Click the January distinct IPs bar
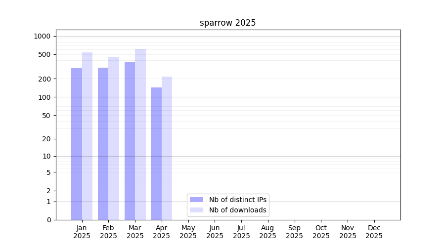This screenshot has width=445, height=247. [x=77, y=144]
